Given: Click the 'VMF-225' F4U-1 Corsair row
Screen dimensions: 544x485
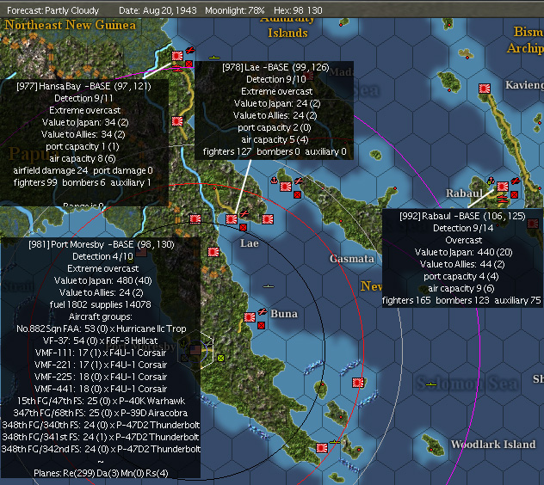Looking at the screenshot, I should (101, 377).
